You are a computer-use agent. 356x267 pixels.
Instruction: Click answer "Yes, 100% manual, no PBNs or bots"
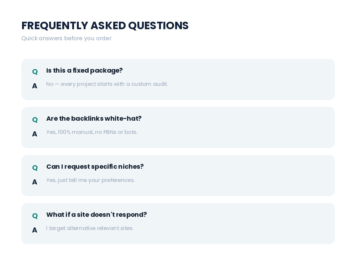[x=92, y=132]
